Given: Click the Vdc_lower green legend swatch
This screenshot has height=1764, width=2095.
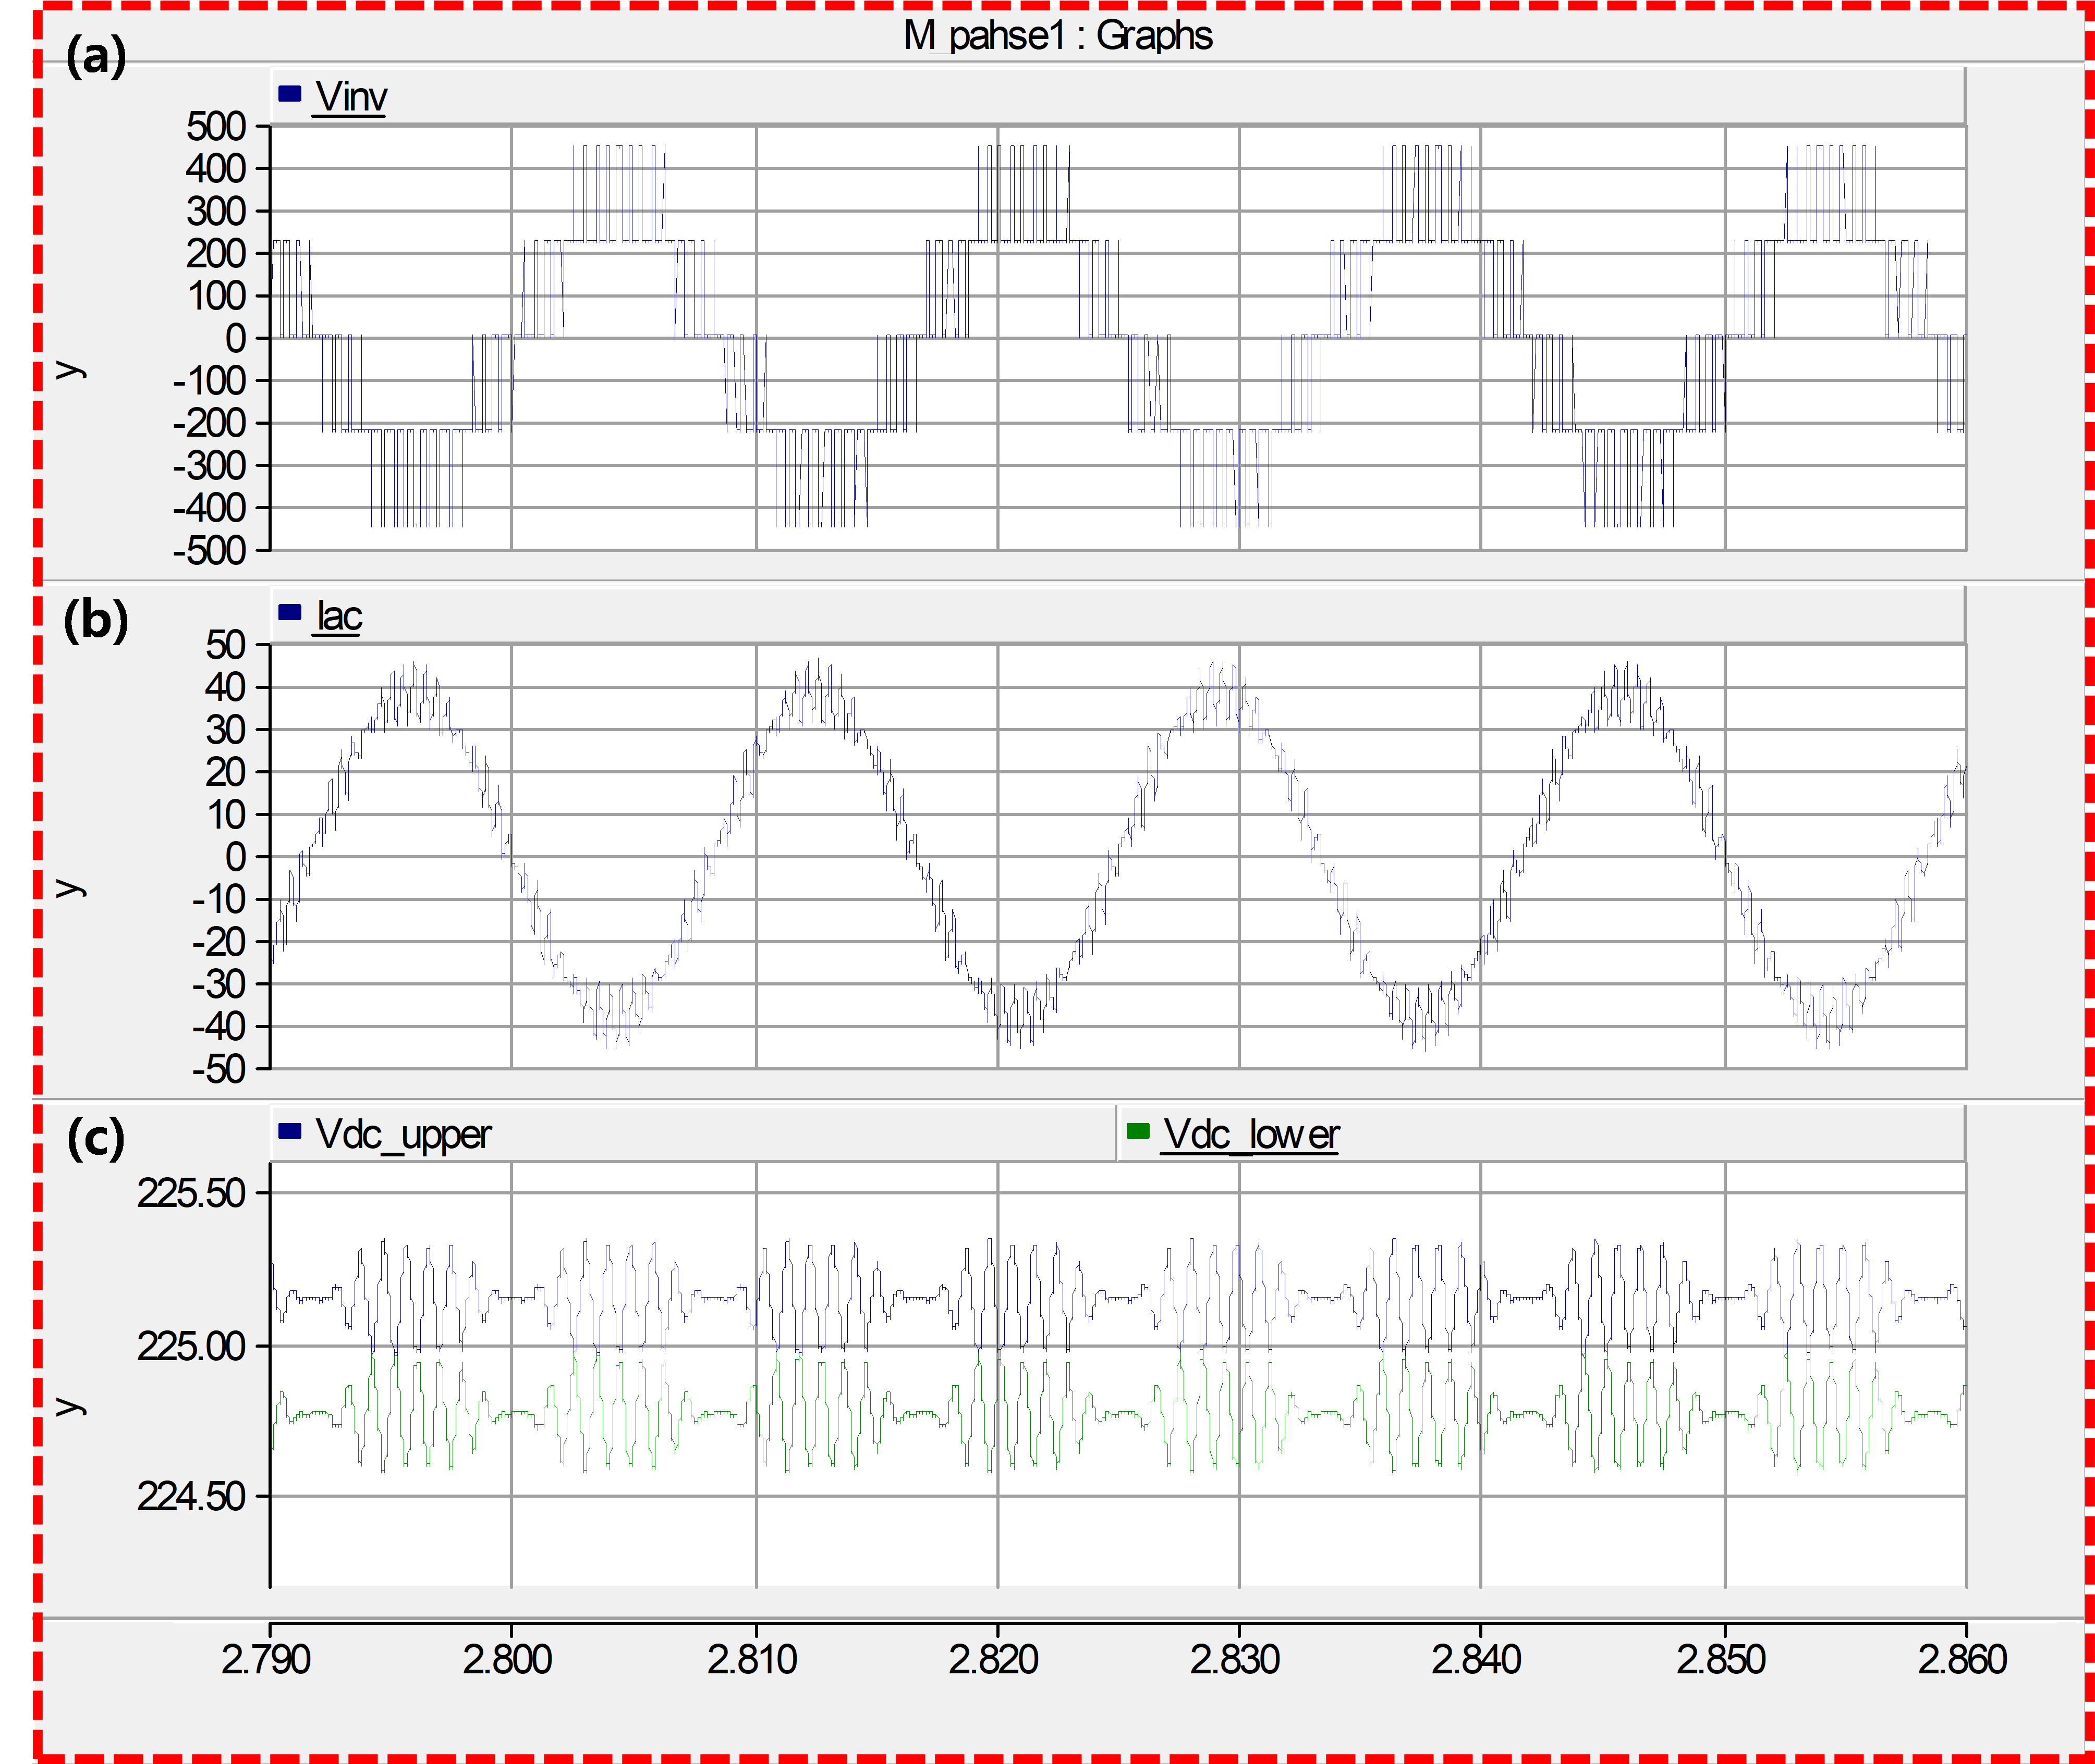Looking at the screenshot, I should 1138,1131.
